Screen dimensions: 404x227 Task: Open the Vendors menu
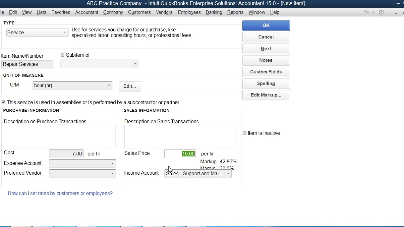tap(164, 12)
